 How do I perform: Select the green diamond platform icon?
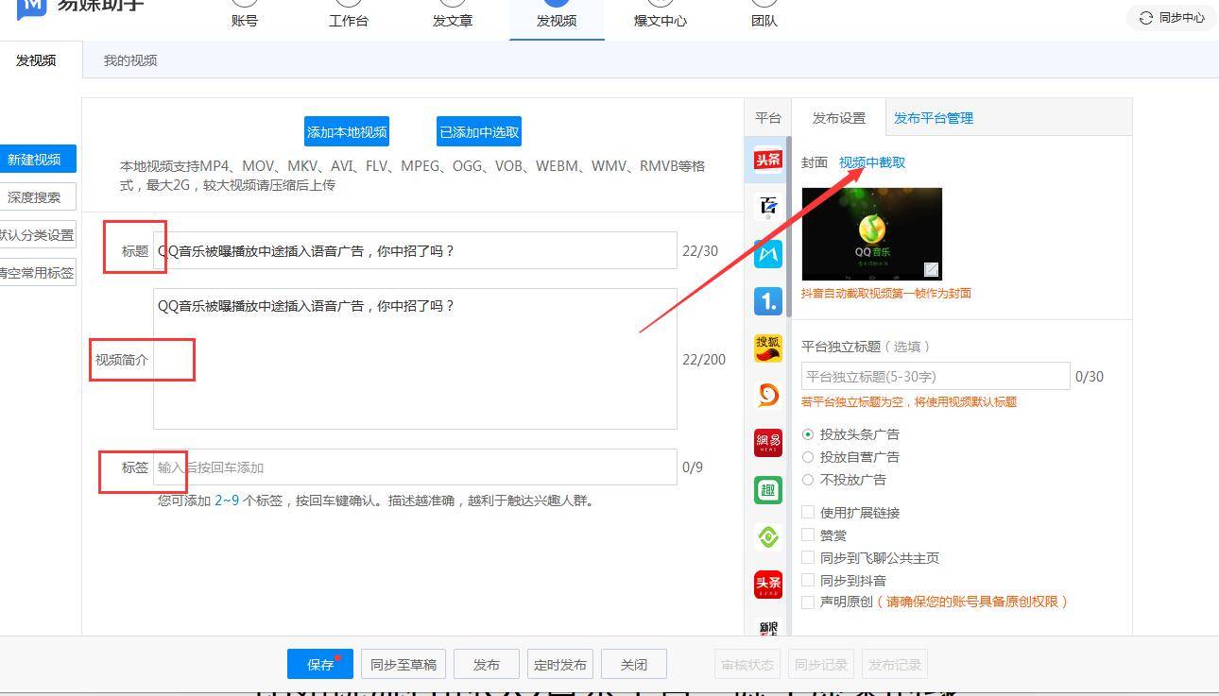coord(768,537)
